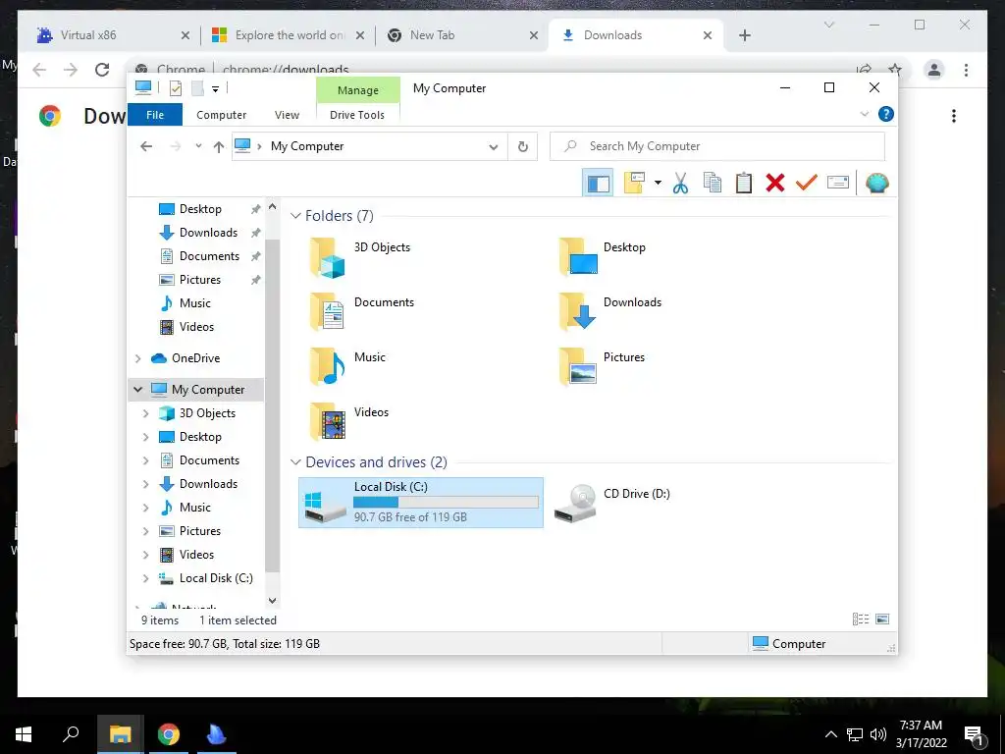Click the Search My Computer field

(x=717, y=146)
